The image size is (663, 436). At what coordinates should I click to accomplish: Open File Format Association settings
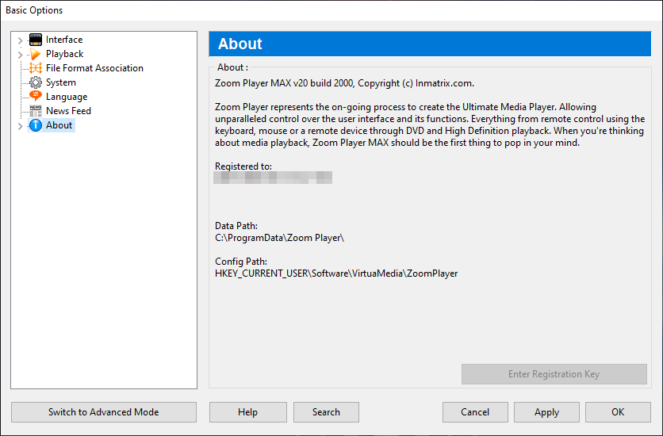(x=94, y=68)
